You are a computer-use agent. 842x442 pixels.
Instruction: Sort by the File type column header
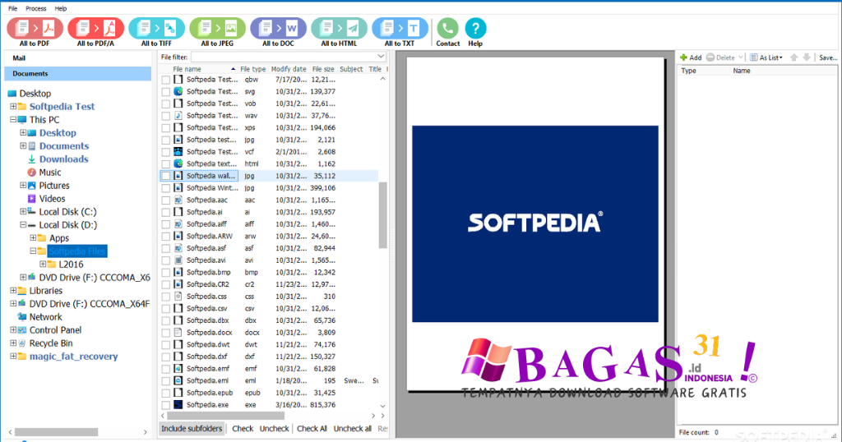[253, 69]
